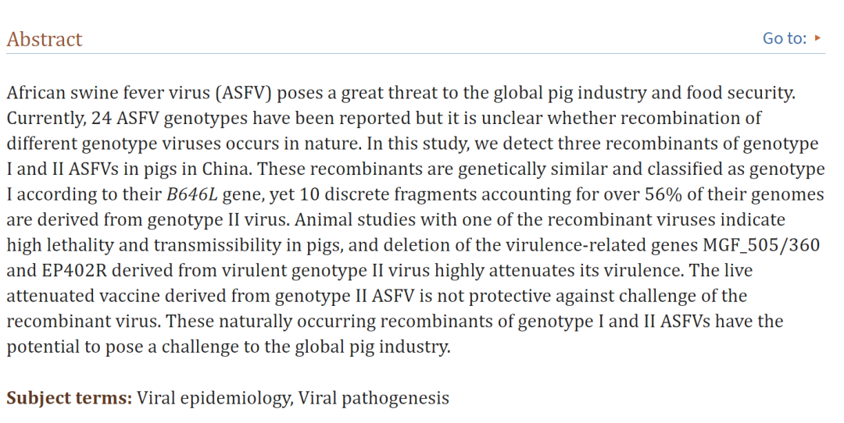Click the italic B646L gene name
The width and height of the screenshot is (844, 423).
[192, 194]
